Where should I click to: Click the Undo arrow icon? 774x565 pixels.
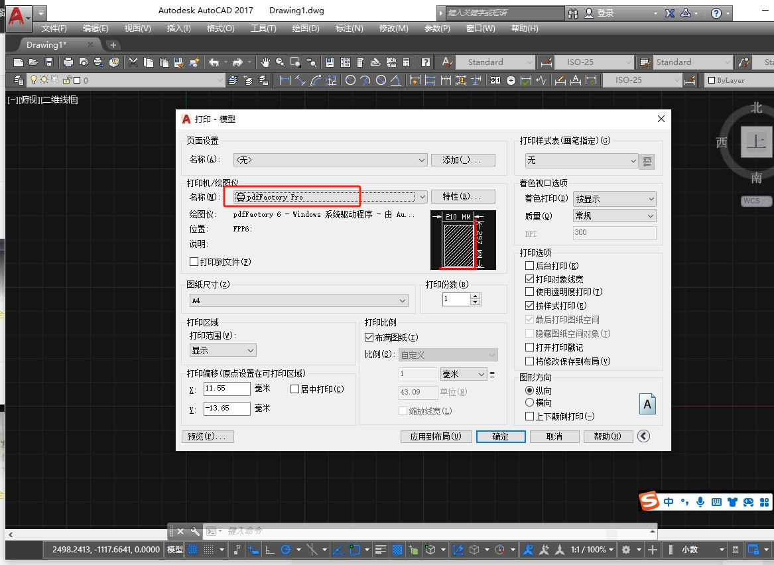(x=214, y=62)
